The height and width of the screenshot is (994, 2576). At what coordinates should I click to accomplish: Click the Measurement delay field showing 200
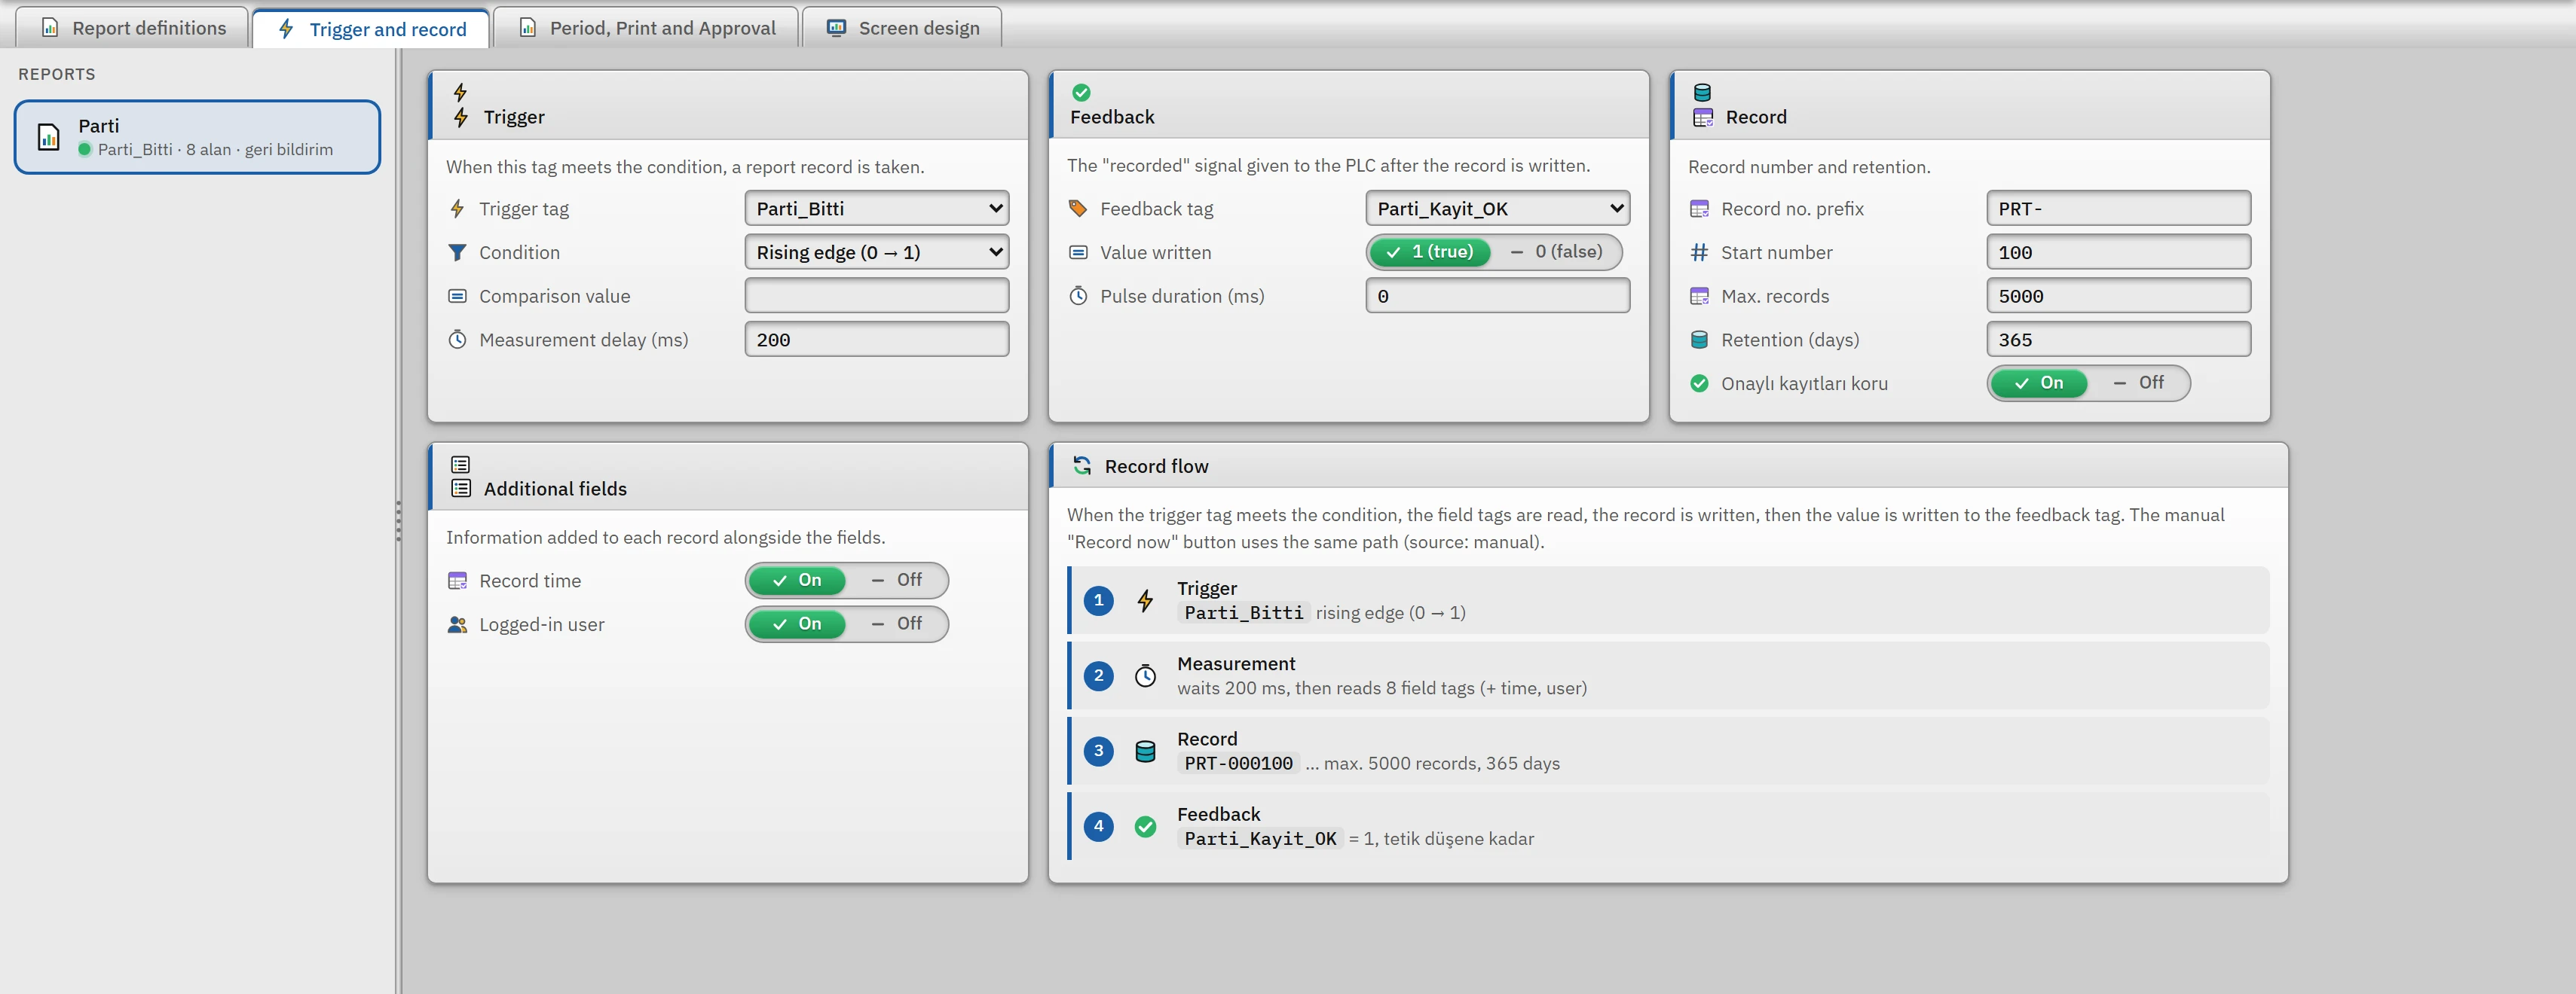(876, 340)
